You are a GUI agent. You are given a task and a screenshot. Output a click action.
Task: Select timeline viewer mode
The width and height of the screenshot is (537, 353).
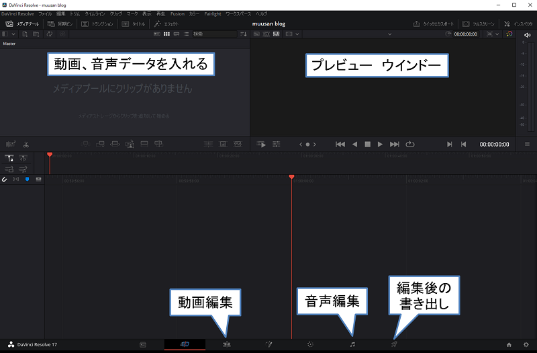tap(276, 34)
